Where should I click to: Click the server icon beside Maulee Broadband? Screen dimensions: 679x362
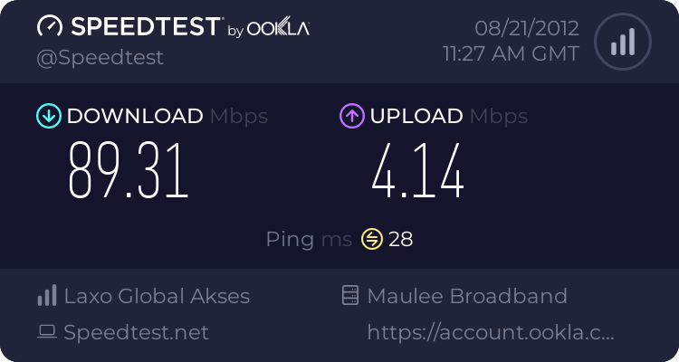coord(350,295)
